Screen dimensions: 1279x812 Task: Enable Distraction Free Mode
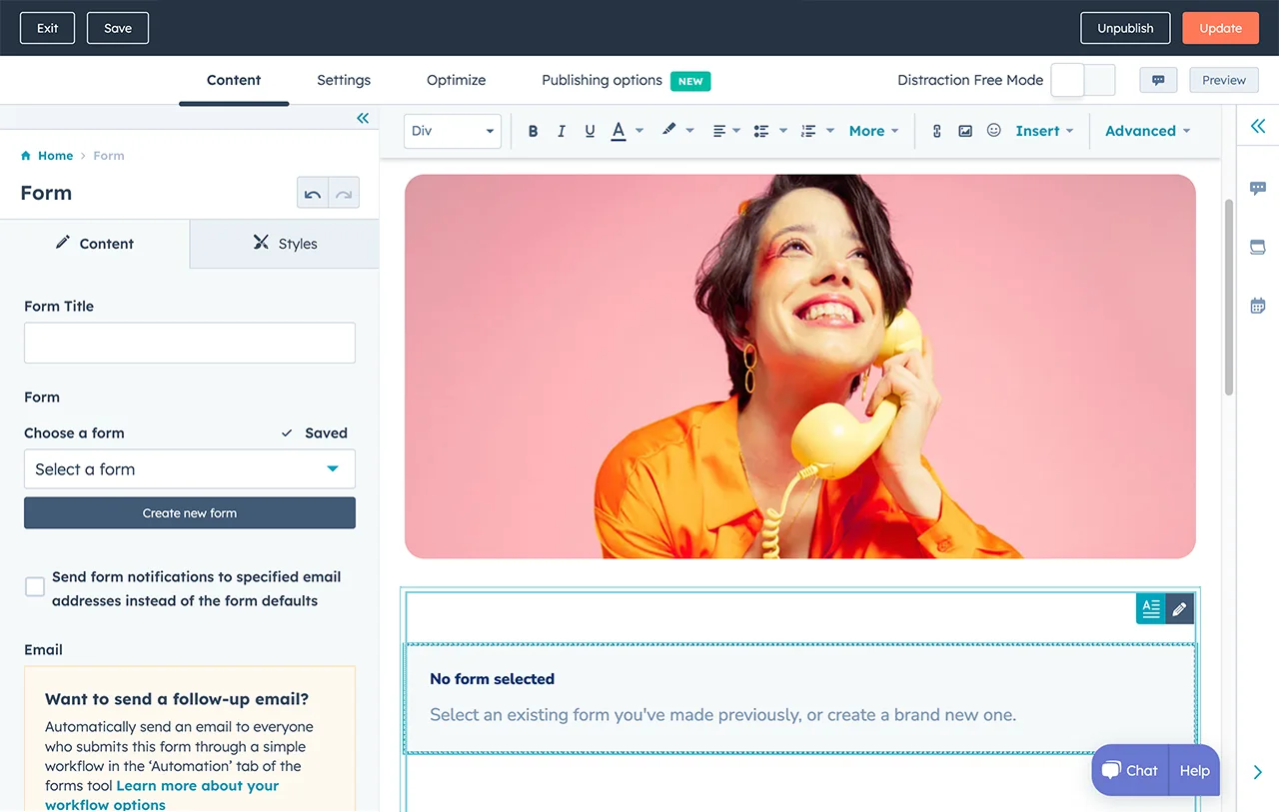(1081, 80)
